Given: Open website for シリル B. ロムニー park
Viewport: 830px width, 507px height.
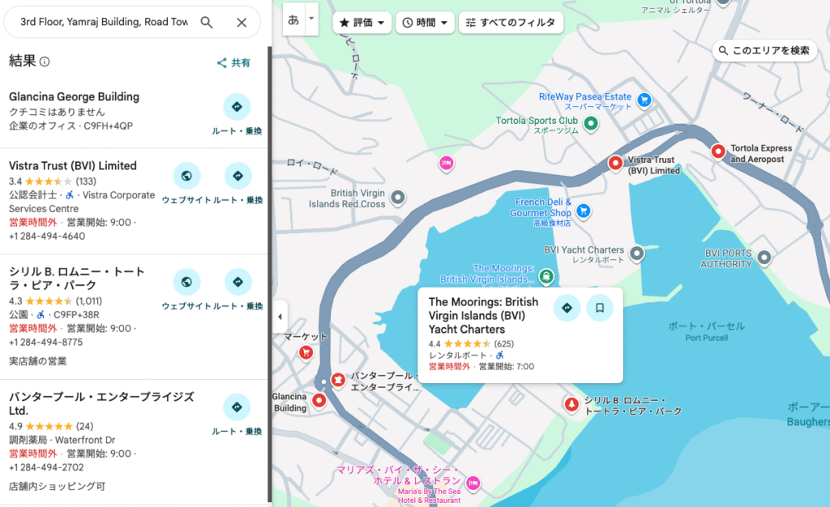Looking at the screenshot, I should (x=186, y=282).
